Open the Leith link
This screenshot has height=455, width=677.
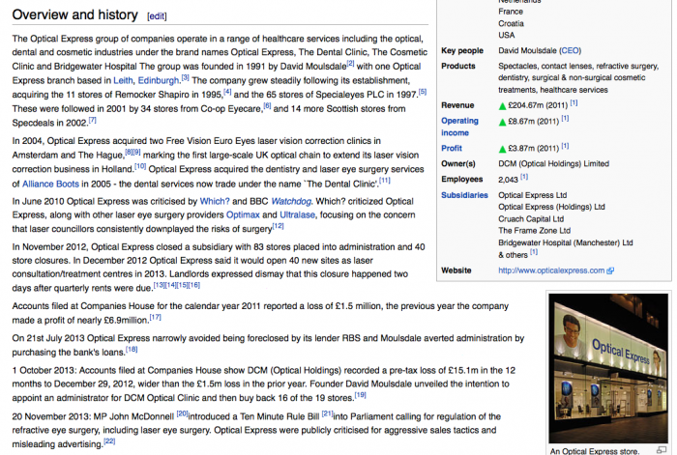(123, 80)
